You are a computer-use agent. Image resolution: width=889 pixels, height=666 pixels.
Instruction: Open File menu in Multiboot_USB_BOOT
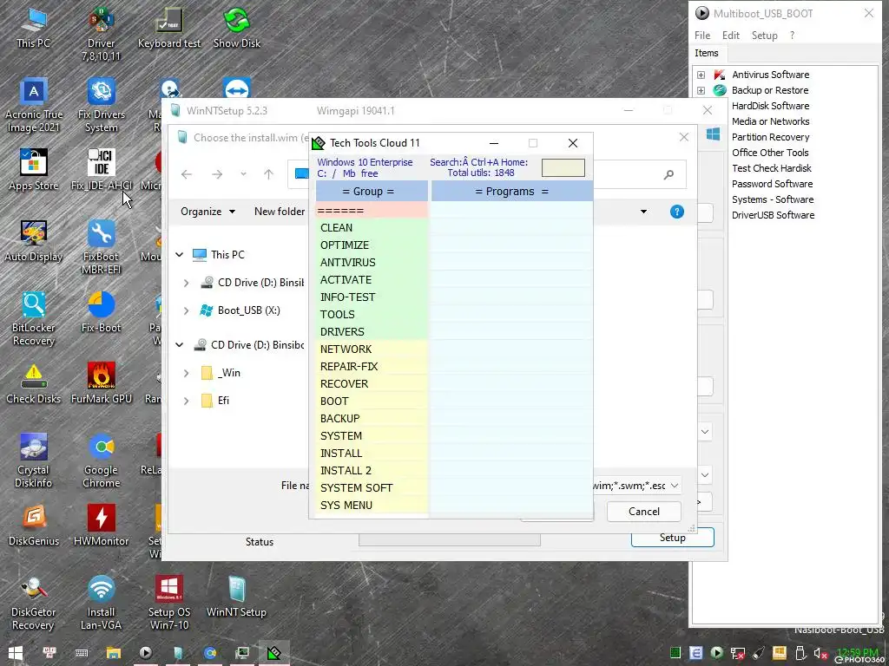pos(702,35)
